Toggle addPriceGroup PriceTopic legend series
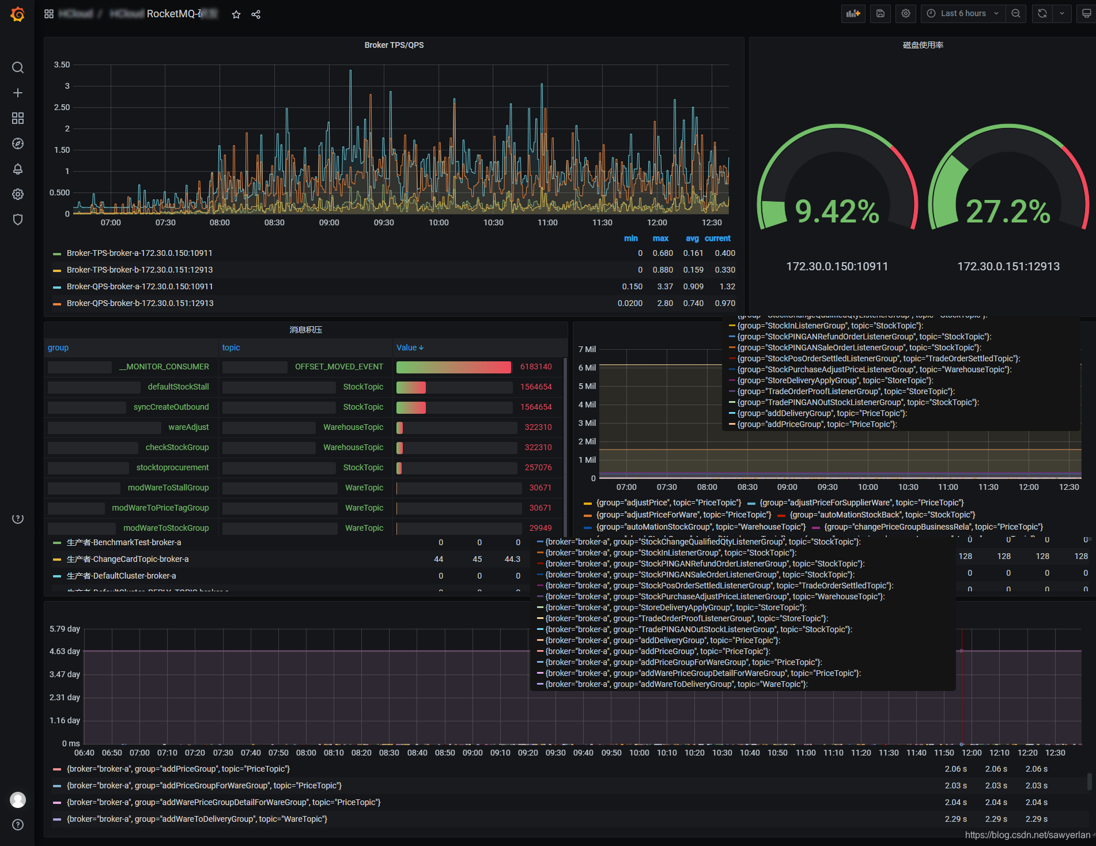Image resolution: width=1096 pixels, height=846 pixels. click(x=178, y=769)
